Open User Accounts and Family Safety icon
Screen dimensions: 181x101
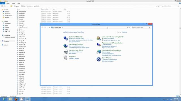click(99, 38)
